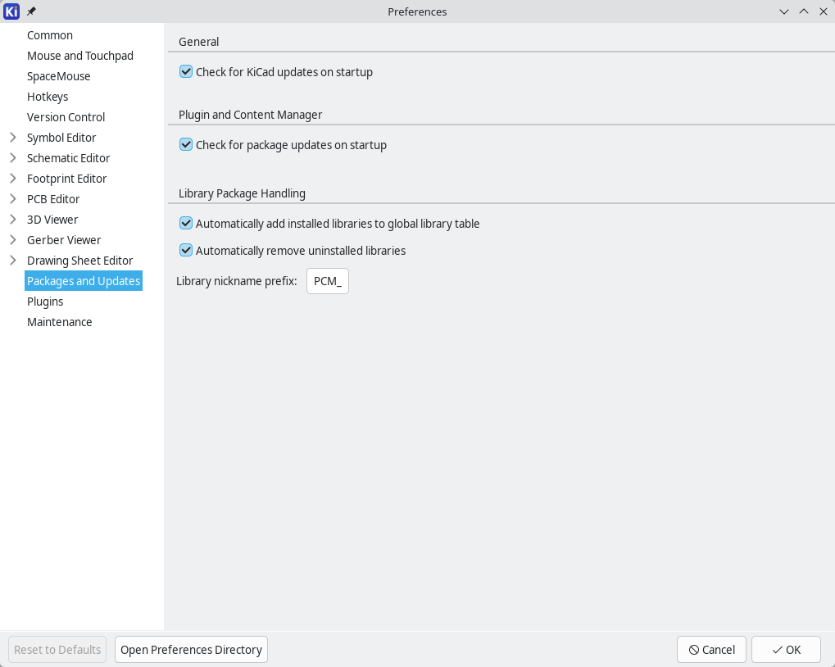Close the Preferences window
This screenshot has width=835, height=667.
(x=824, y=11)
